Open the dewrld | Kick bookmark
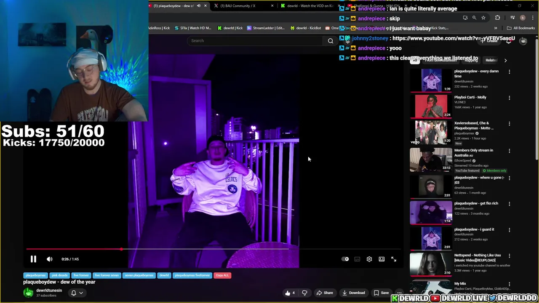The width and height of the screenshot is (539, 303). (x=230, y=28)
